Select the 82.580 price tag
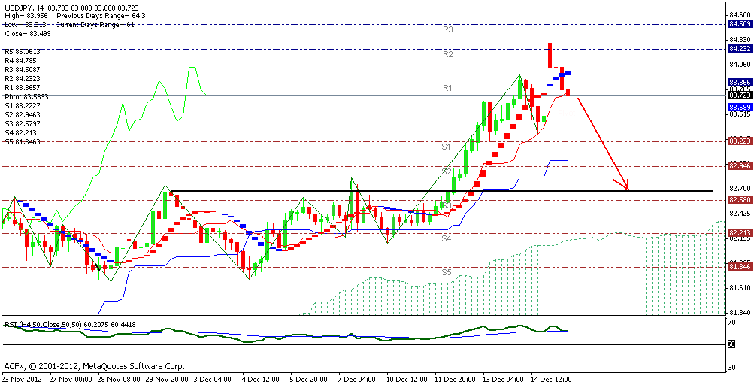754x385 pixels. click(740, 199)
